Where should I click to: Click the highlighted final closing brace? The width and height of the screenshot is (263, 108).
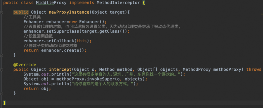point(4,103)
